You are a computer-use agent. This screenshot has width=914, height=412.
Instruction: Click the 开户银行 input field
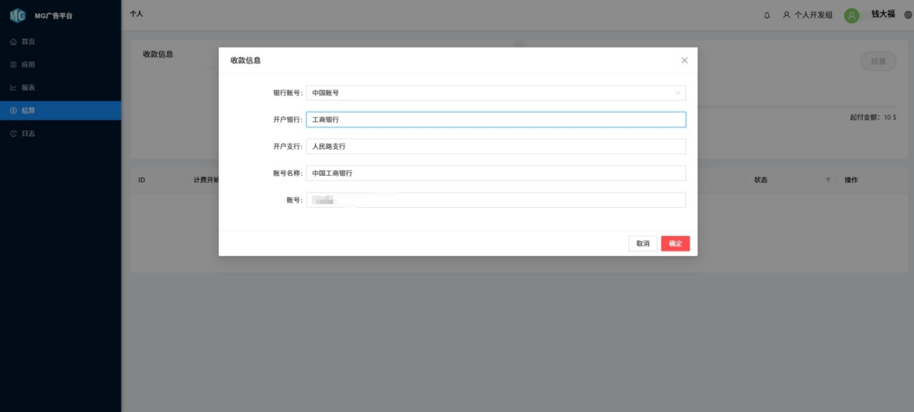click(496, 120)
